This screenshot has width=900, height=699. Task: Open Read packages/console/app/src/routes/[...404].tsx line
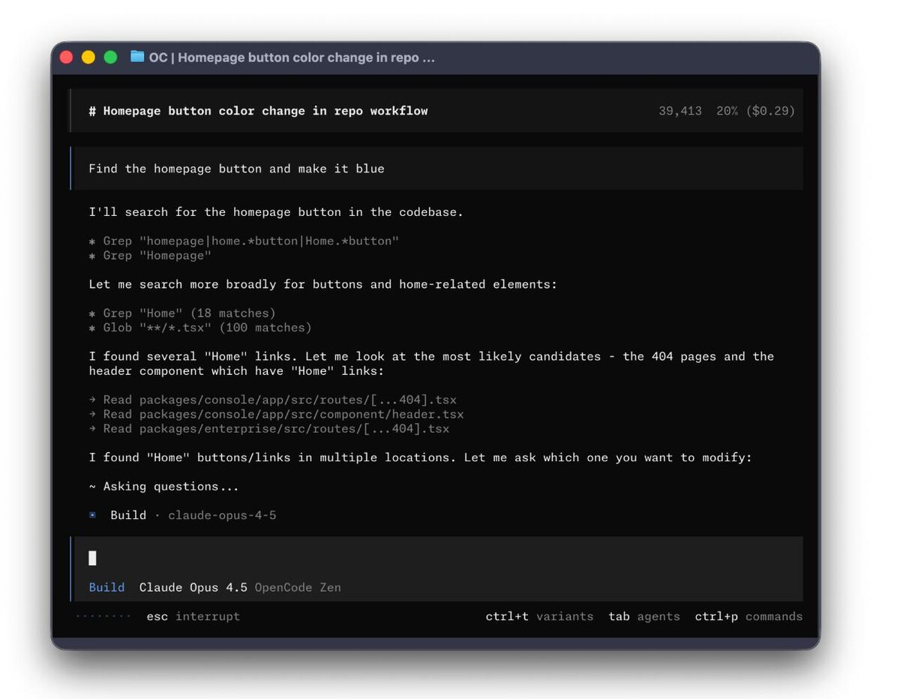(x=272, y=400)
